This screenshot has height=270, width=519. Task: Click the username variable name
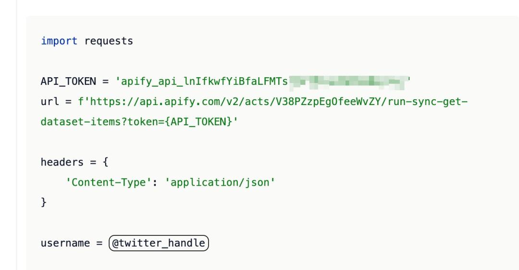click(65, 243)
